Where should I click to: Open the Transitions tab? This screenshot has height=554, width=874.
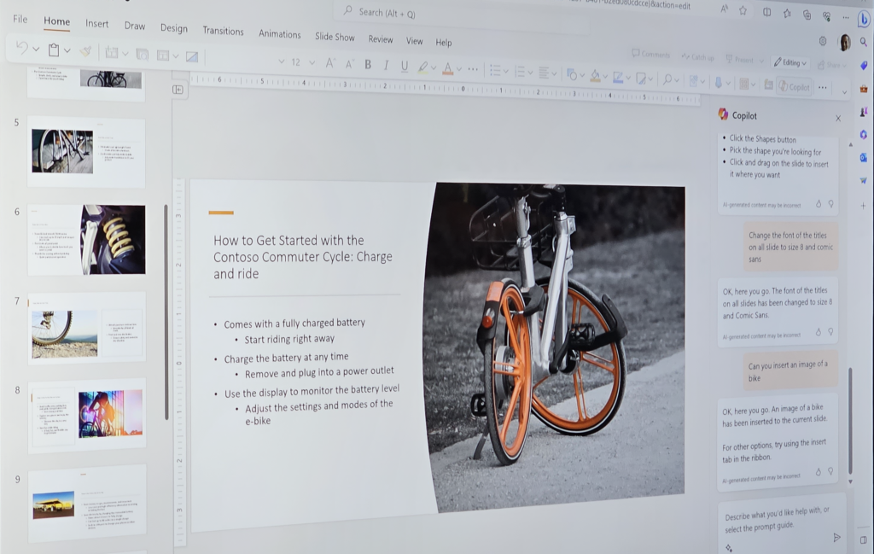coord(223,31)
